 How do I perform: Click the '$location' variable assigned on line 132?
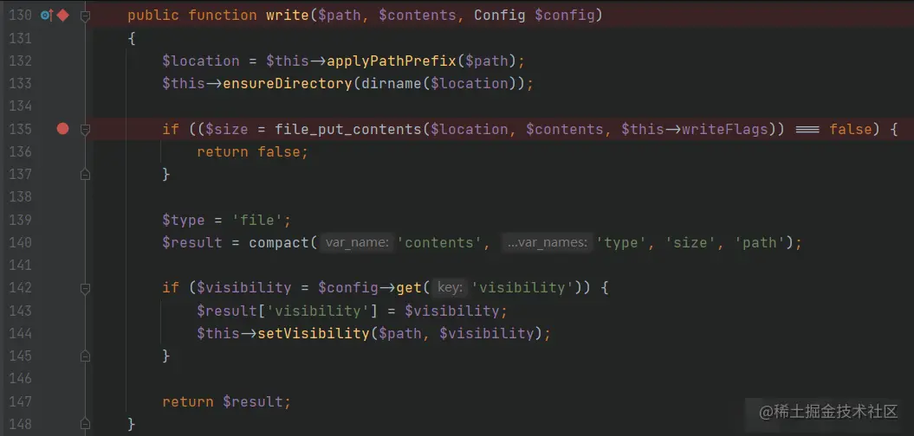(x=201, y=61)
